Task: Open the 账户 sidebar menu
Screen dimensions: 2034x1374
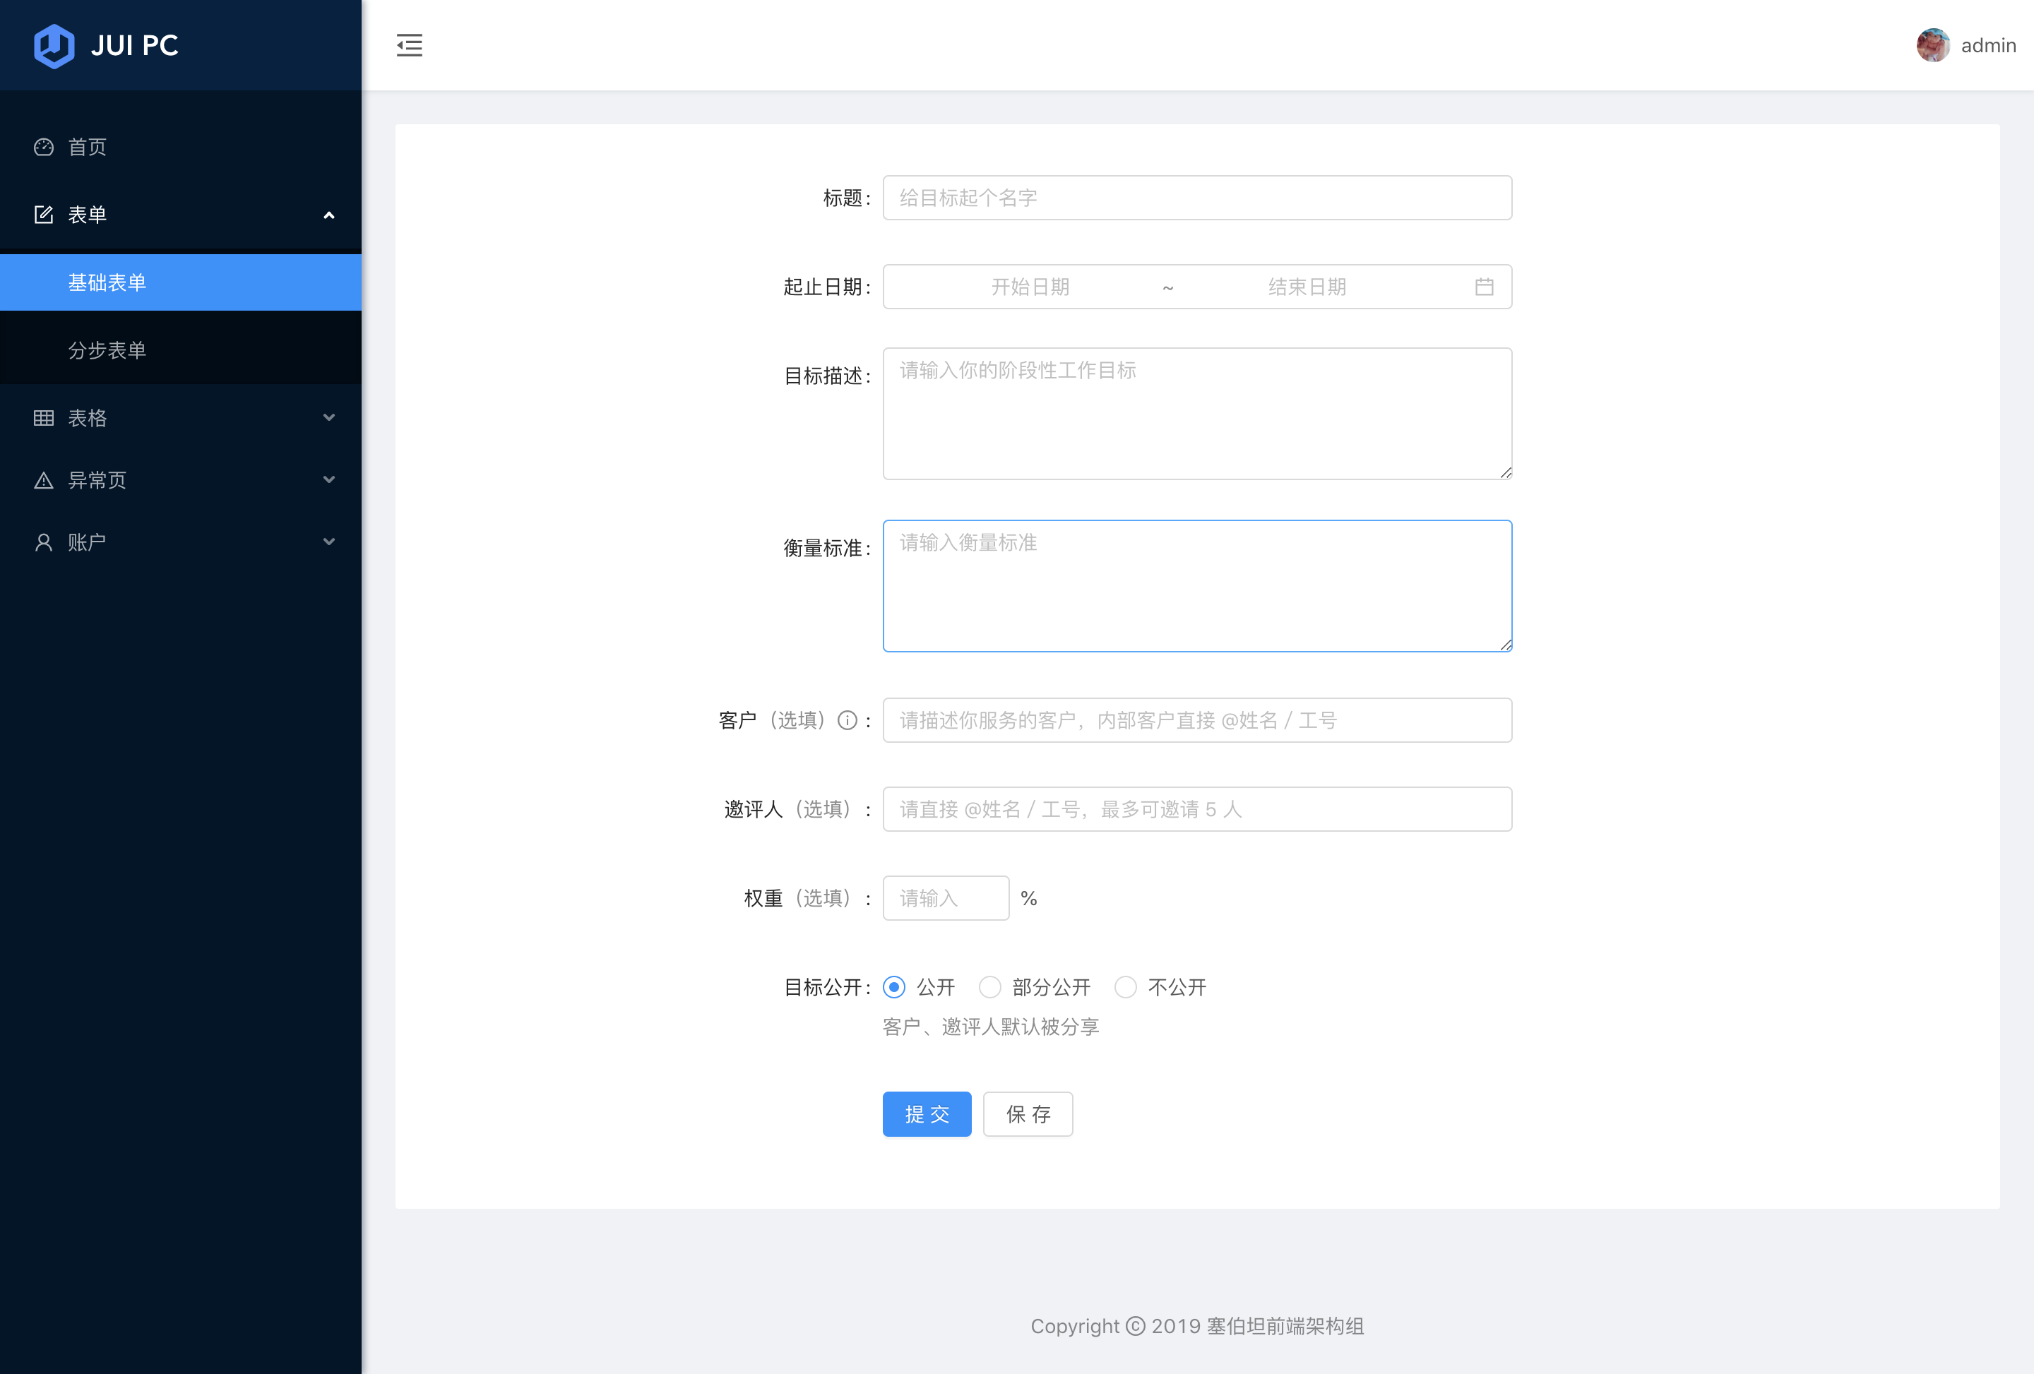Action: click(x=180, y=542)
